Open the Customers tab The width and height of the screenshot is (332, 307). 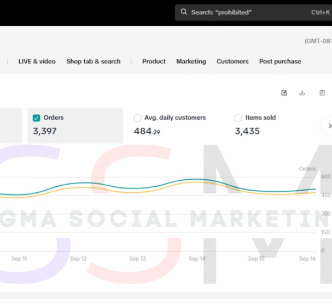232,62
